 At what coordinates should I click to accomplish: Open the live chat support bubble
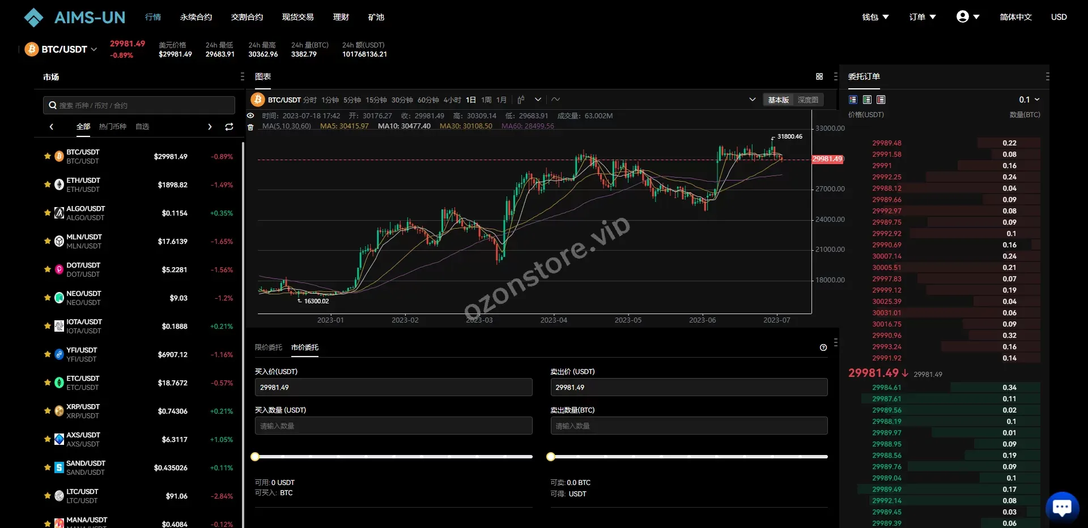click(x=1062, y=506)
